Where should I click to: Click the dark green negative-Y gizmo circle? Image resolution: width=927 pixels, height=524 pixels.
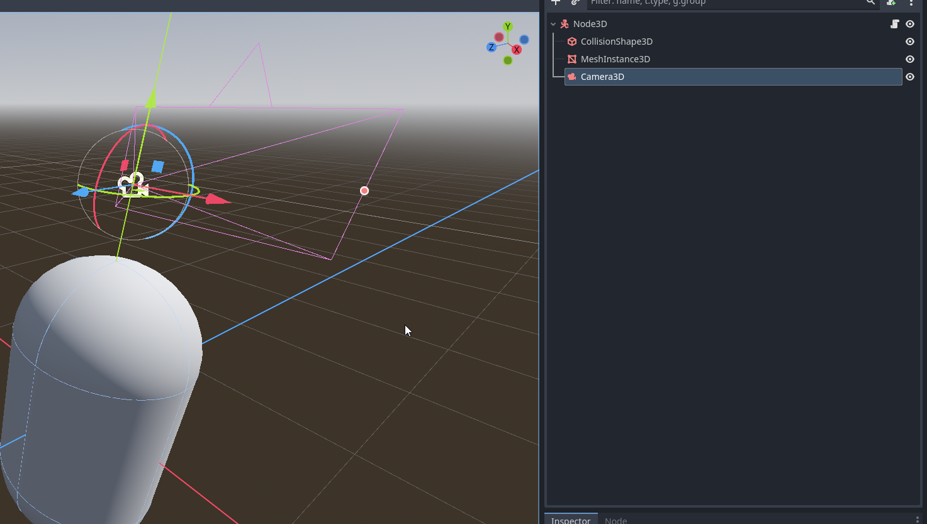pyautogui.click(x=508, y=60)
